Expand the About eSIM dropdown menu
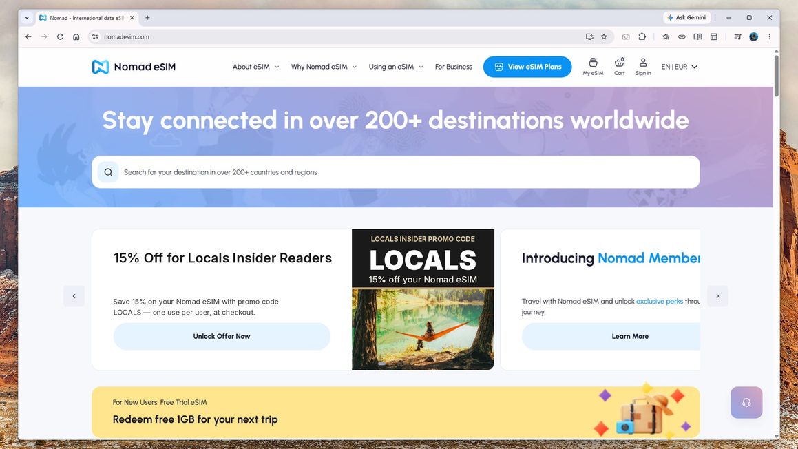The image size is (798, 449). pyautogui.click(x=255, y=67)
